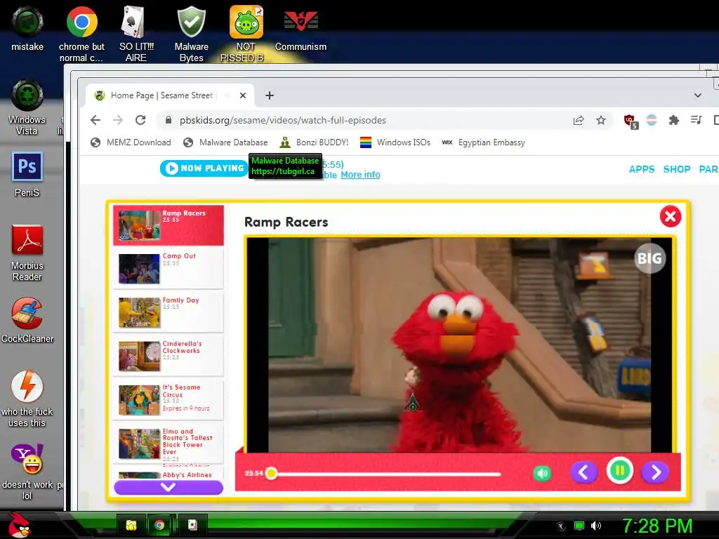
Task: Open the Malware Database bookmark
Action: click(225, 142)
